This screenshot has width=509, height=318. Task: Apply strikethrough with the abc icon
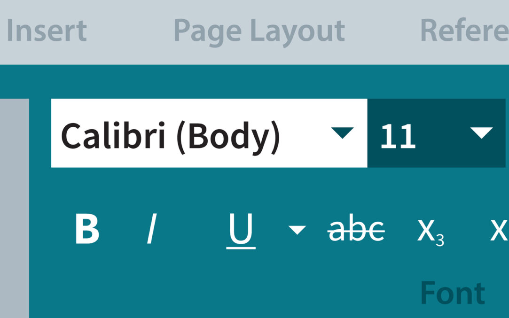[x=356, y=230]
